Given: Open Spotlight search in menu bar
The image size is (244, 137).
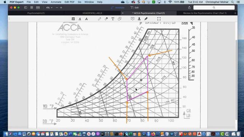Looking at the screenshot, I should 233,2.
